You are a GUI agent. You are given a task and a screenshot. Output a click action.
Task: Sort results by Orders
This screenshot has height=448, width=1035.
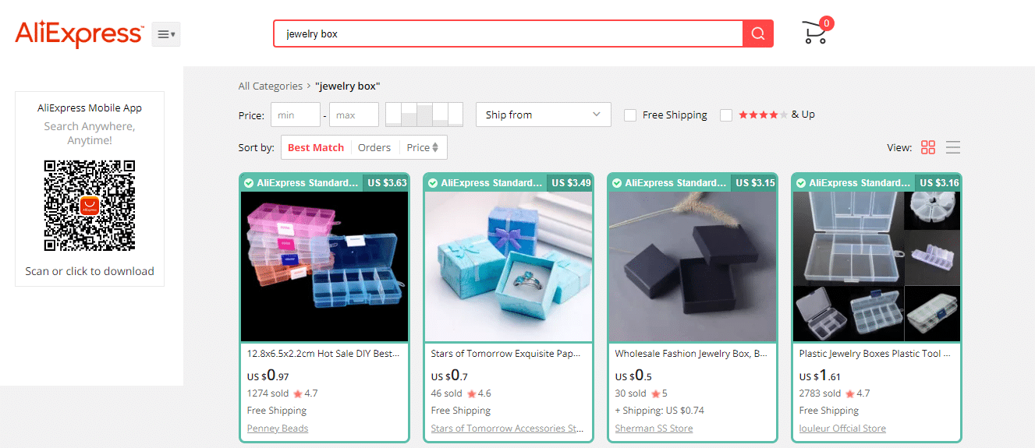(374, 147)
